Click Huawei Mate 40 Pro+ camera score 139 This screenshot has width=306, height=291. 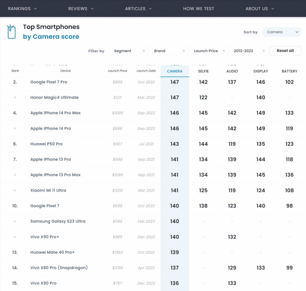[x=175, y=252]
